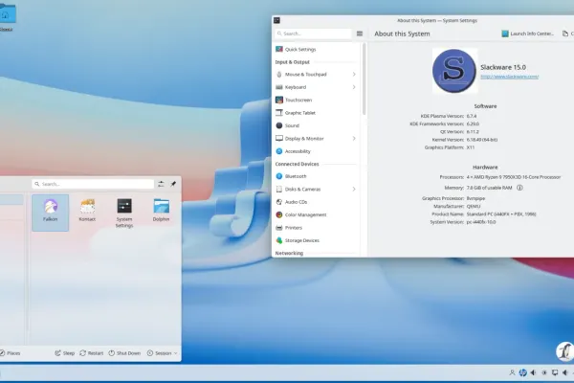Open Bluetooth settings

[316, 176]
